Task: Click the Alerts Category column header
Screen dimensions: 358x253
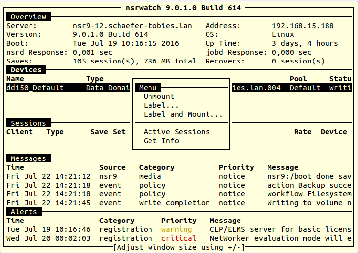Action: (117, 221)
